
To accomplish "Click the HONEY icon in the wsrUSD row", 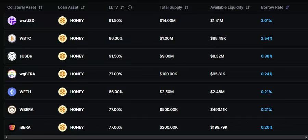I will click(63, 20).
